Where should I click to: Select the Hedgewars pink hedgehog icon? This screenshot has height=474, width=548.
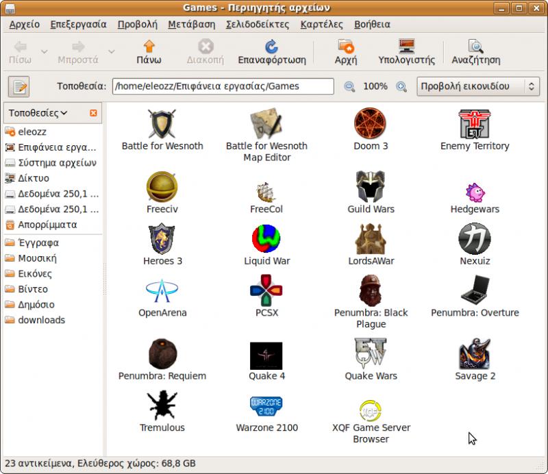(x=475, y=192)
